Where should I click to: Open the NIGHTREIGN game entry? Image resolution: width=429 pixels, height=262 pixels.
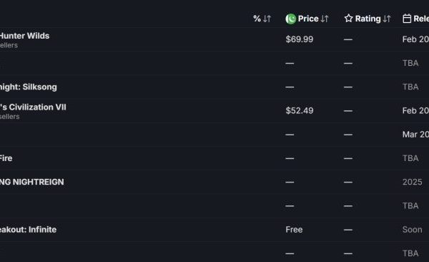[31, 182]
